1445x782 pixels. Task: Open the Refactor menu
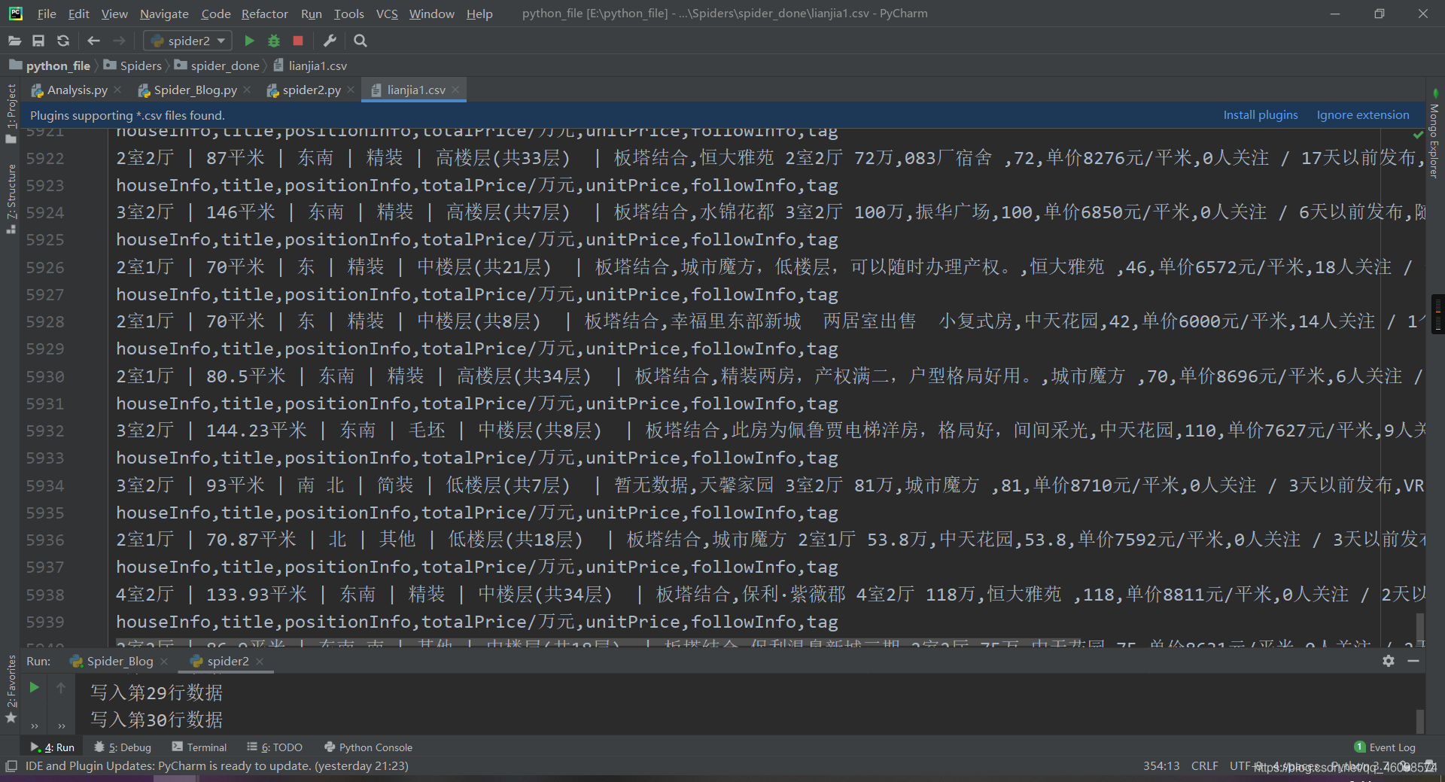pyautogui.click(x=264, y=14)
